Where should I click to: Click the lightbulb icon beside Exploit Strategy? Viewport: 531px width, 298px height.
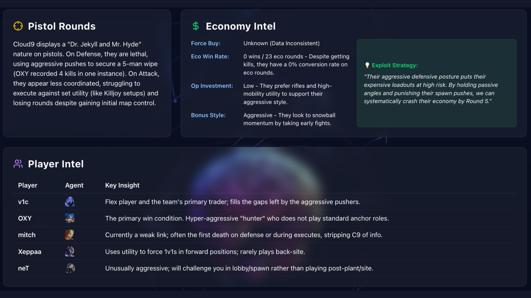click(367, 65)
